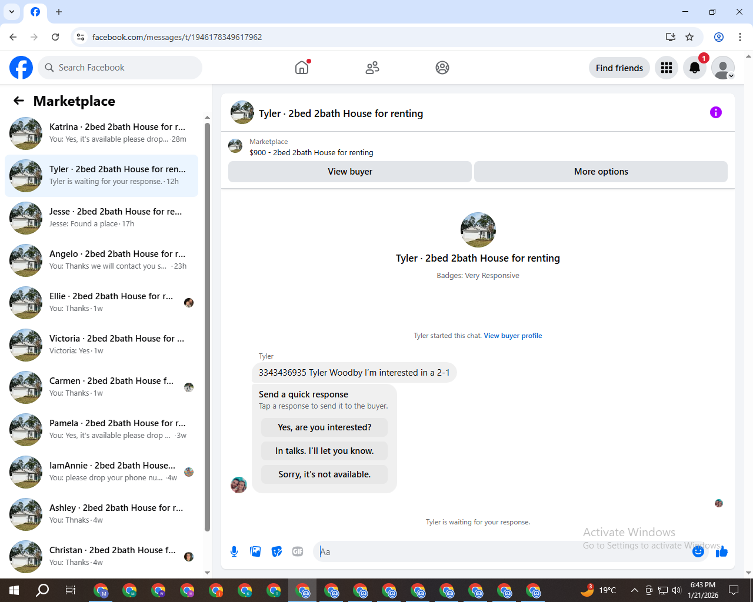This screenshot has height=602, width=753.
Task: Go back using the Marketplace arrow
Action: (x=19, y=101)
